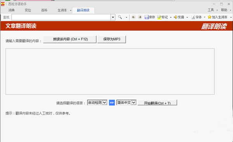This screenshot has height=142, width=233.
Task: Switch to the 变位 tab
Action: tap(28, 10)
